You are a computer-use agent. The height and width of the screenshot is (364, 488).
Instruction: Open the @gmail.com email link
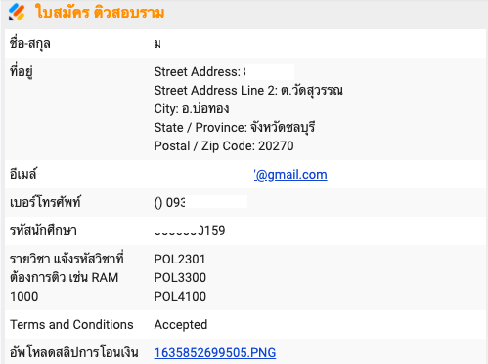pyautogui.click(x=290, y=175)
